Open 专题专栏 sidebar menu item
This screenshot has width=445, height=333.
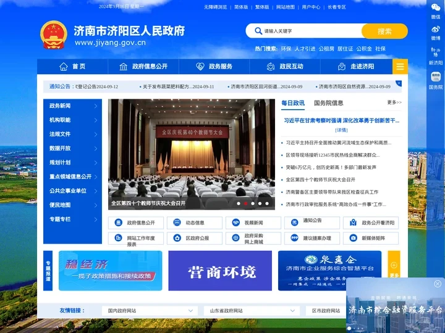[x=73, y=219]
